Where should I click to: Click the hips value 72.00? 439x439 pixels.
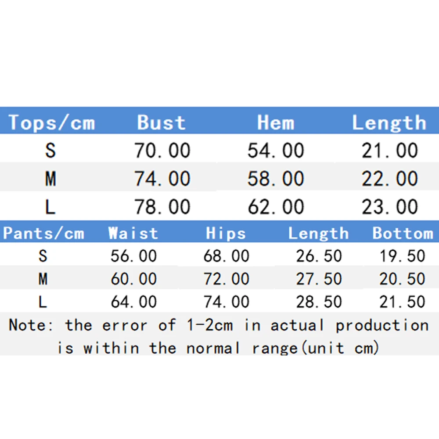[x=226, y=279]
